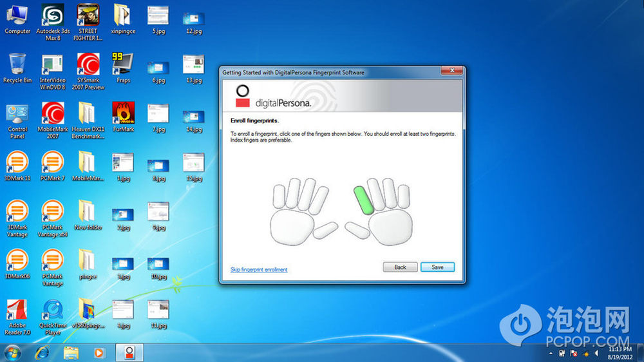Launch 3DMark 11 from desktop

(x=17, y=166)
